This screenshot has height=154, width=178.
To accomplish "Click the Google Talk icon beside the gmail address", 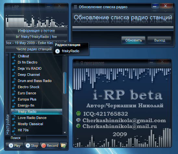I will click(78, 120).
